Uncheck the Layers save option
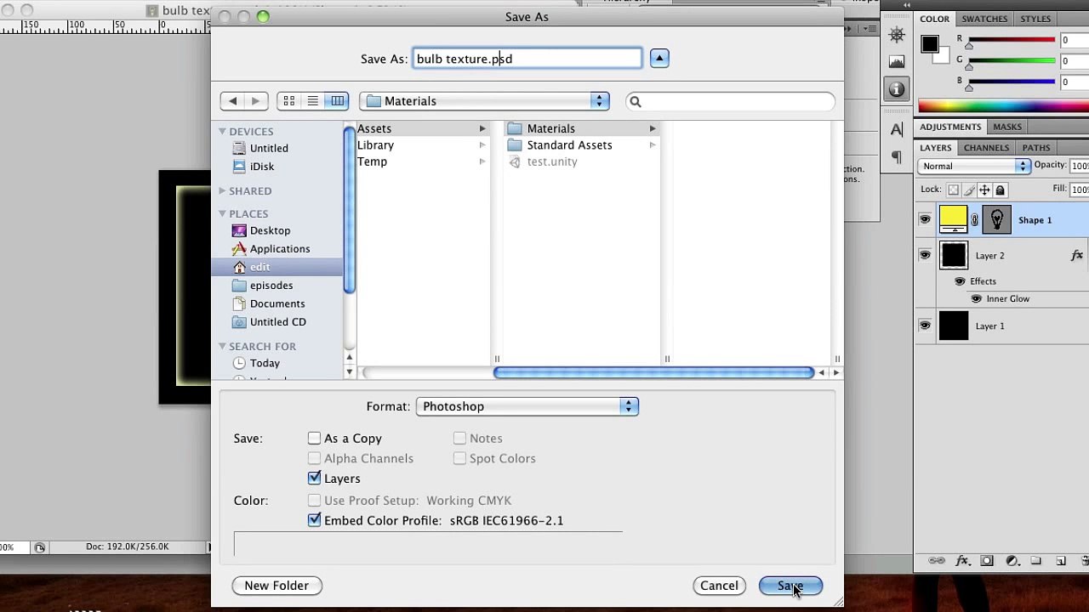Image resolution: width=1089 pixels, height=612 pixels. (315, 478)
